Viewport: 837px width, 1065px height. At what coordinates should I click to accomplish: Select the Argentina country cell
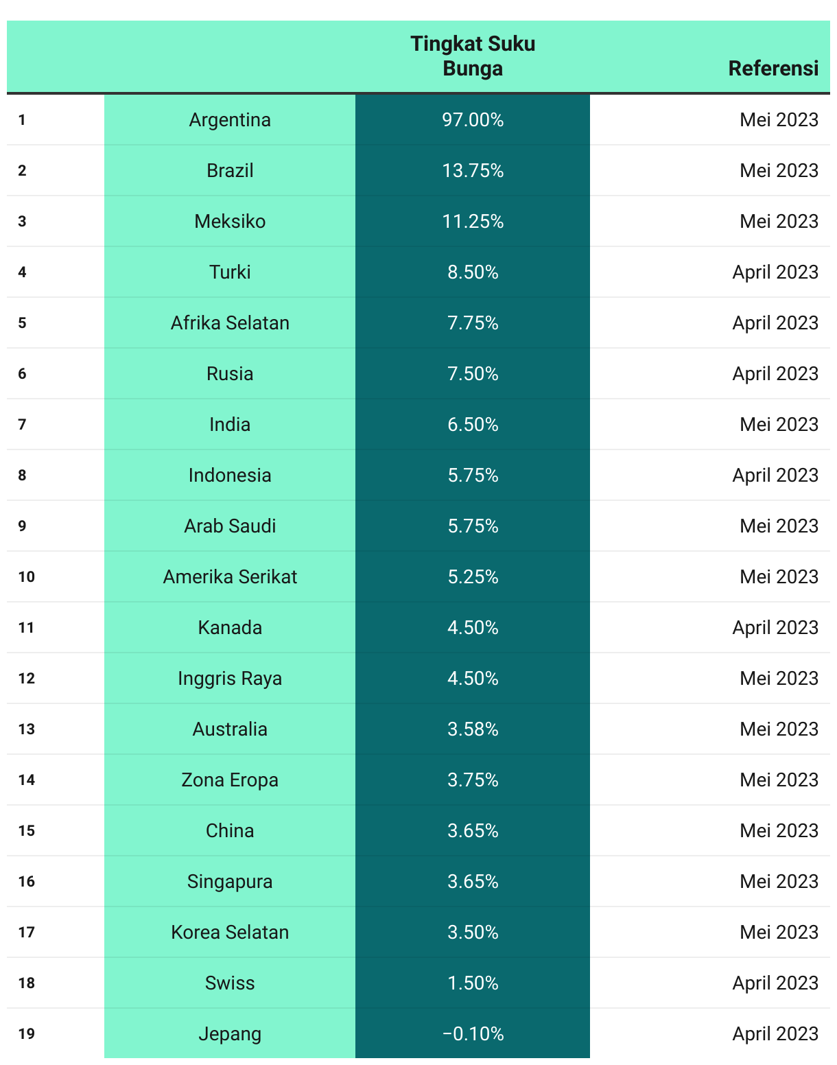pos(230,119)
